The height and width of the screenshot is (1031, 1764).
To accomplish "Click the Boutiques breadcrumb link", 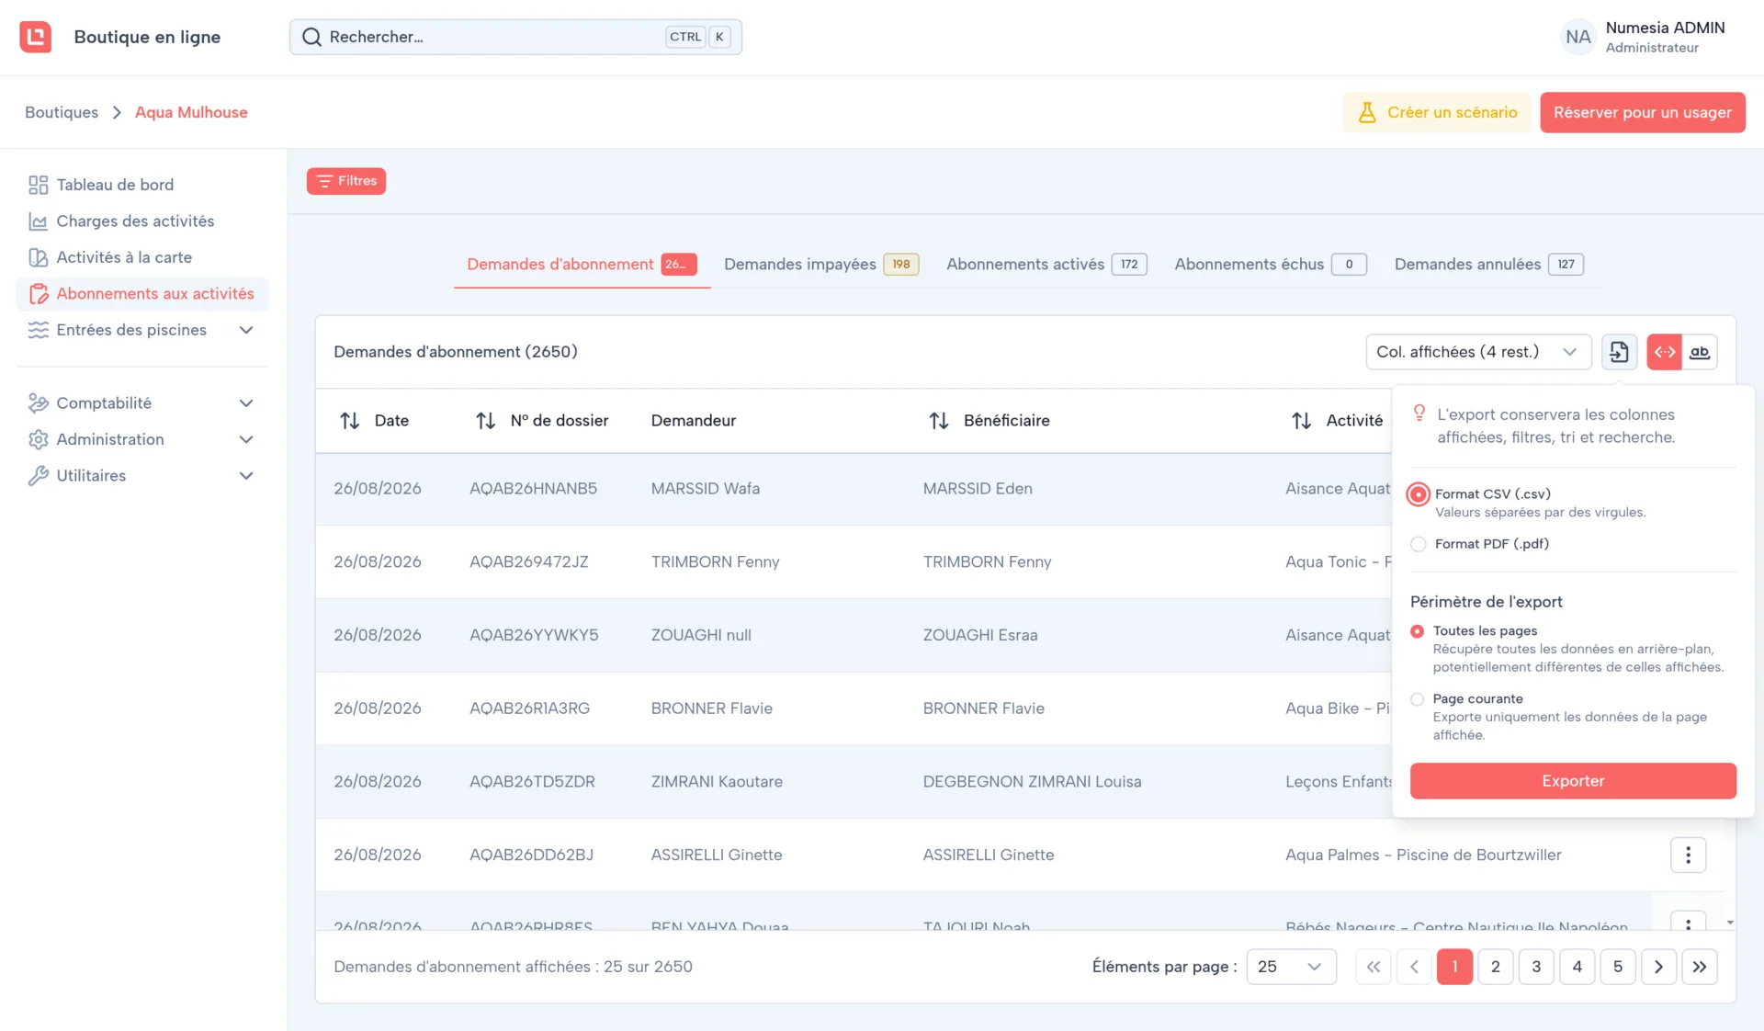I will click(62, 112).
